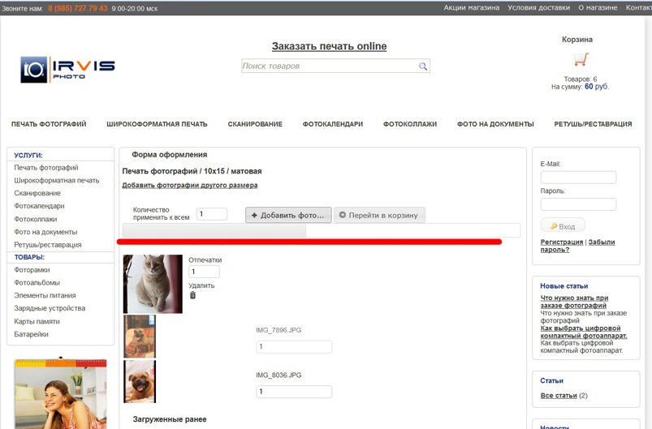
Task: Click the search magnifier icon
Action: pyautogui.click(x=422, y=66)
